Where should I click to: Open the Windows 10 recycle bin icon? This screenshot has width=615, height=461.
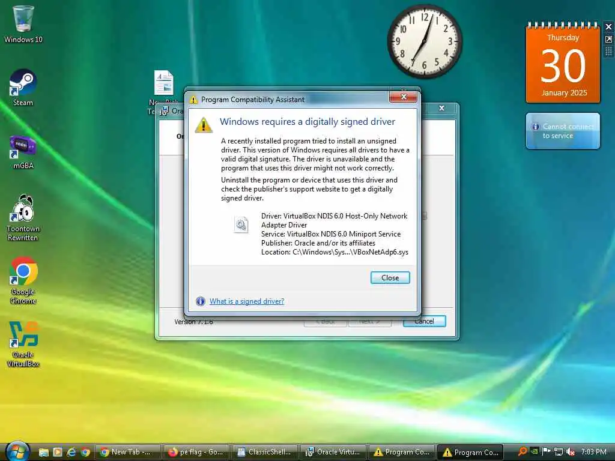pos(23,24)
